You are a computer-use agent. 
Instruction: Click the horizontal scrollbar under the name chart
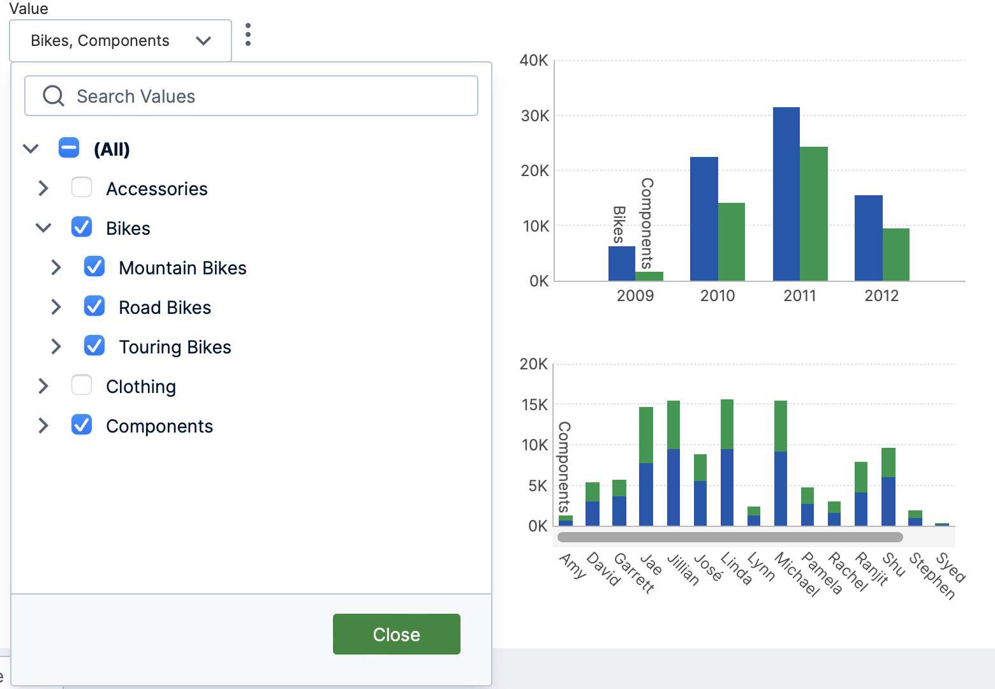point(730,537)
